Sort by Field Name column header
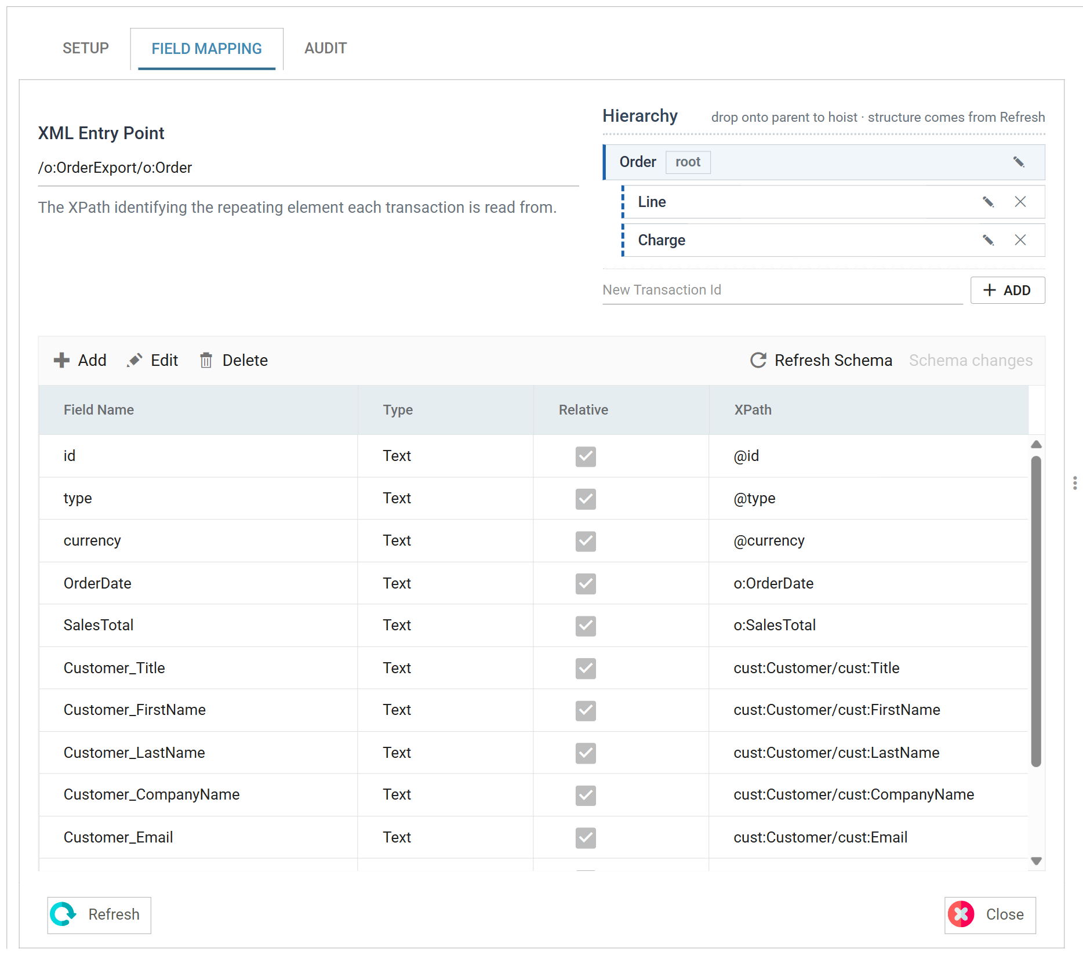Image resolution: width=1083 pixels, height=966 pixels. tap(198, 410)
